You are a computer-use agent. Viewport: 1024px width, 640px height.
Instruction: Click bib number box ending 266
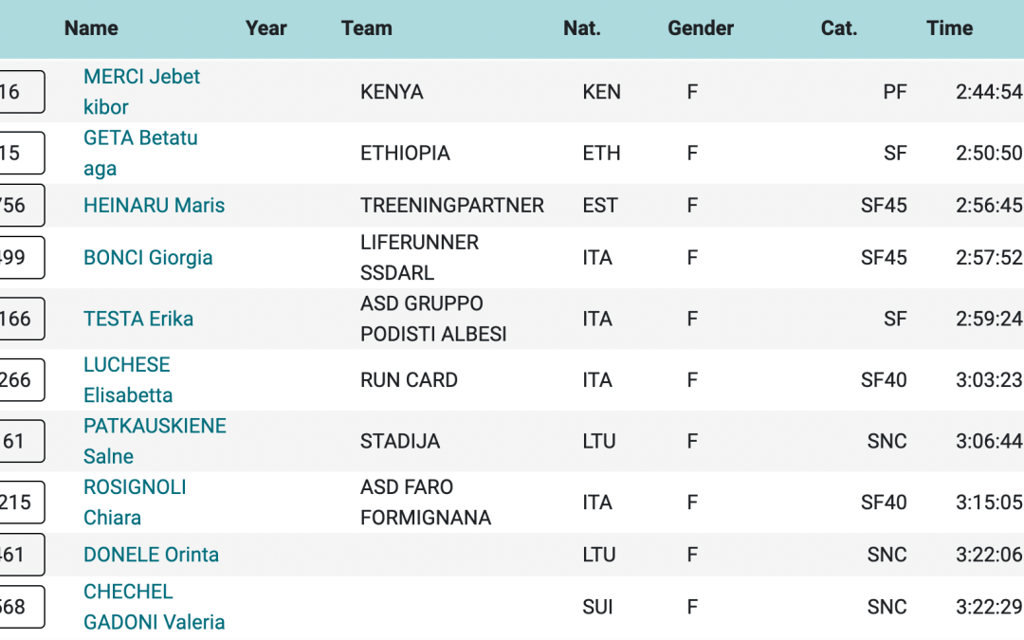(19, 380)
